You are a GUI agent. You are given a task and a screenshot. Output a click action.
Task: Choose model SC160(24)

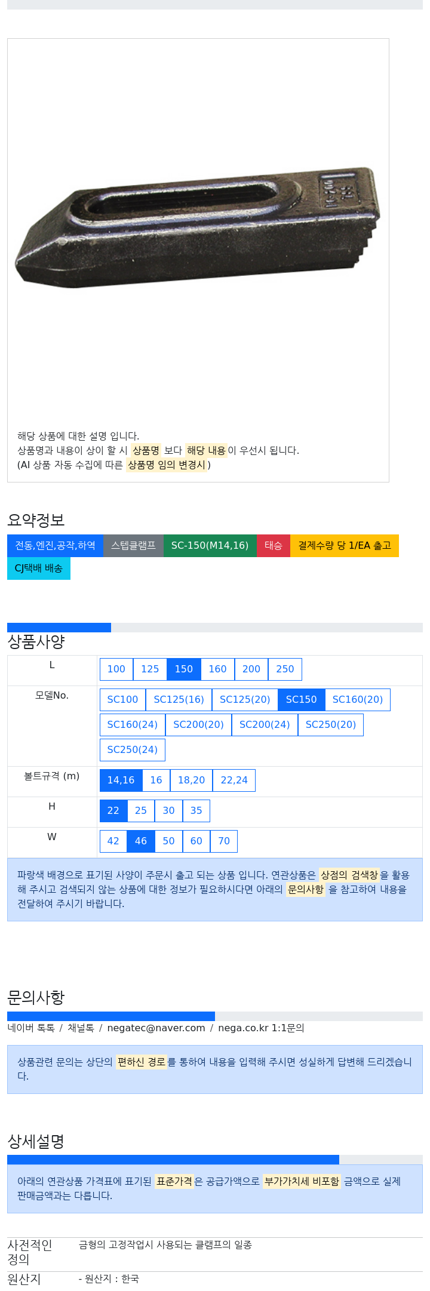click(x=133, y=724)
